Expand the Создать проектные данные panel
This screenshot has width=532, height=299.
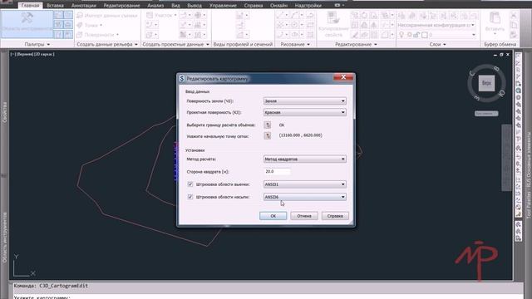175,44
